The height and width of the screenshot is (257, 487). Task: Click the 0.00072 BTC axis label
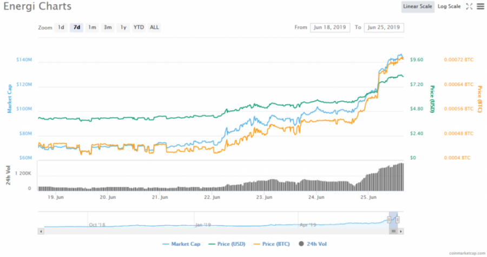[x=458, y=59]
